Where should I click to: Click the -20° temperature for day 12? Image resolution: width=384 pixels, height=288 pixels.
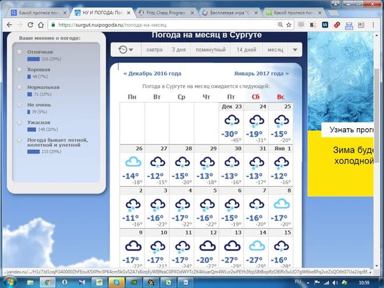coord(205,260)
